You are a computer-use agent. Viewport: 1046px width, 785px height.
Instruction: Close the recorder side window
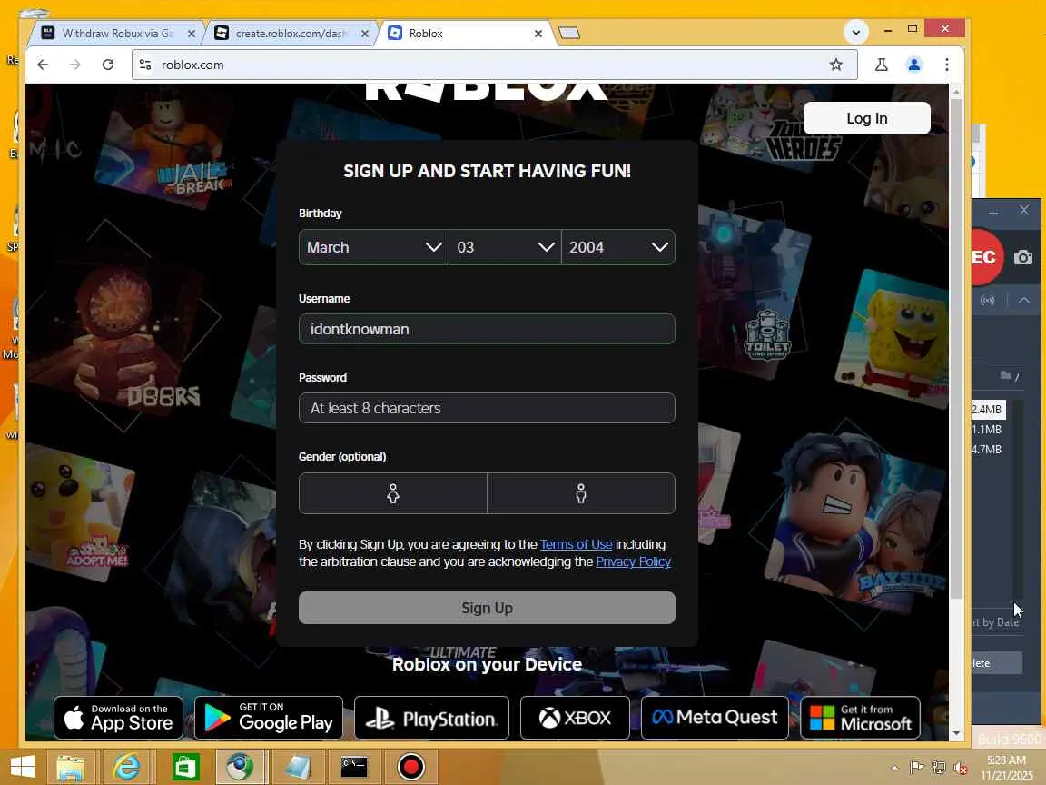[x=1024, y=210]
